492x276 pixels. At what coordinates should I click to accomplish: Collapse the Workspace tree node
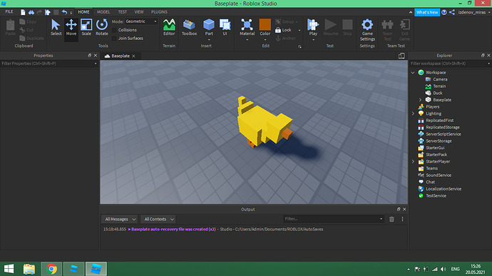413,73
